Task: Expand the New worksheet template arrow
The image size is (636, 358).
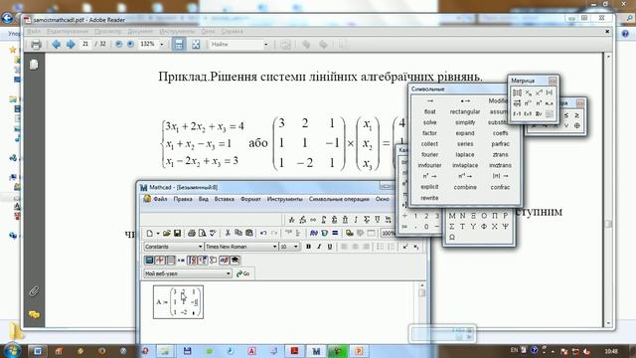Action: (158, 234)
